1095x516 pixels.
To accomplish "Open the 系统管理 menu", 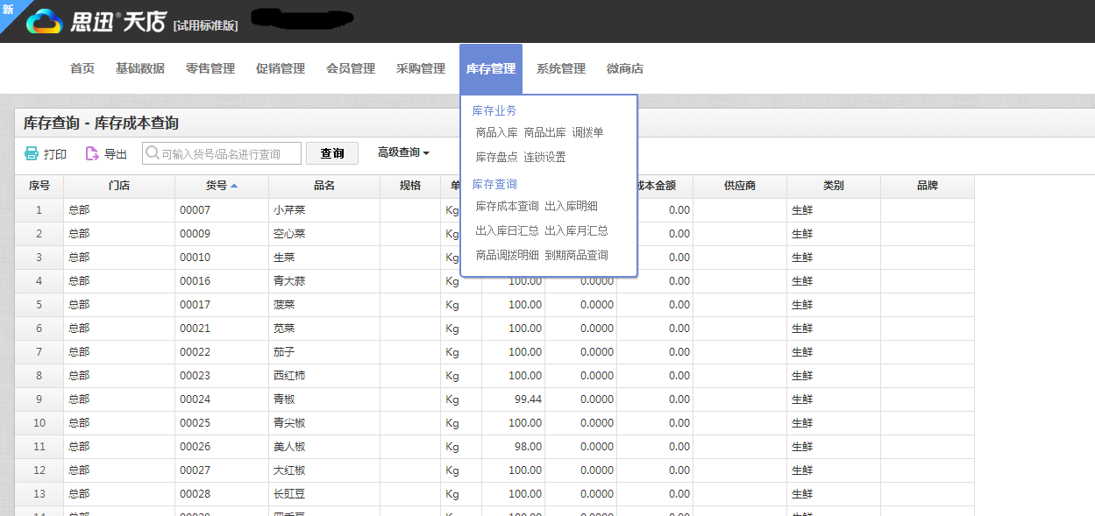I will 560,67.
